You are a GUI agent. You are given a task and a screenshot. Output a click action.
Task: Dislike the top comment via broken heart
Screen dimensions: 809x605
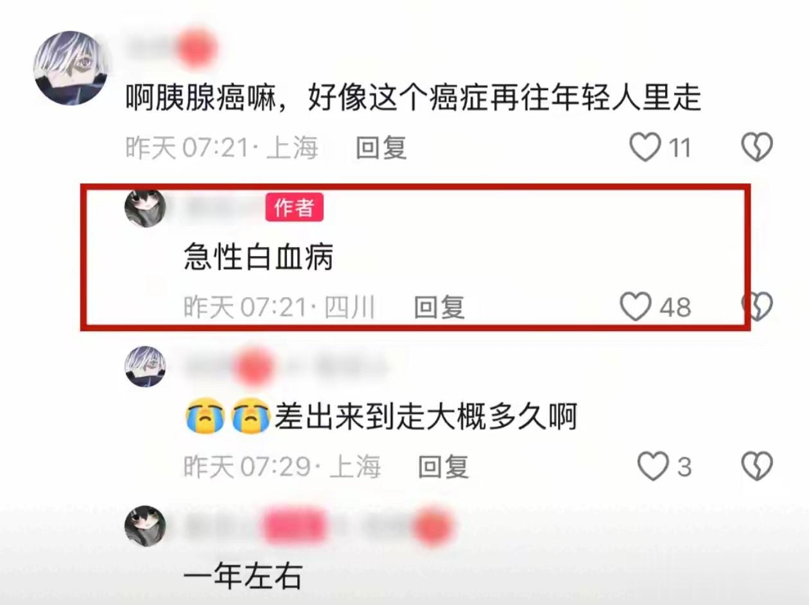757,148
